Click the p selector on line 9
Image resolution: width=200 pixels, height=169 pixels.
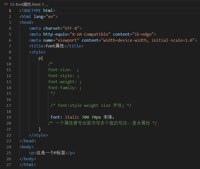[x=40, y=58]
